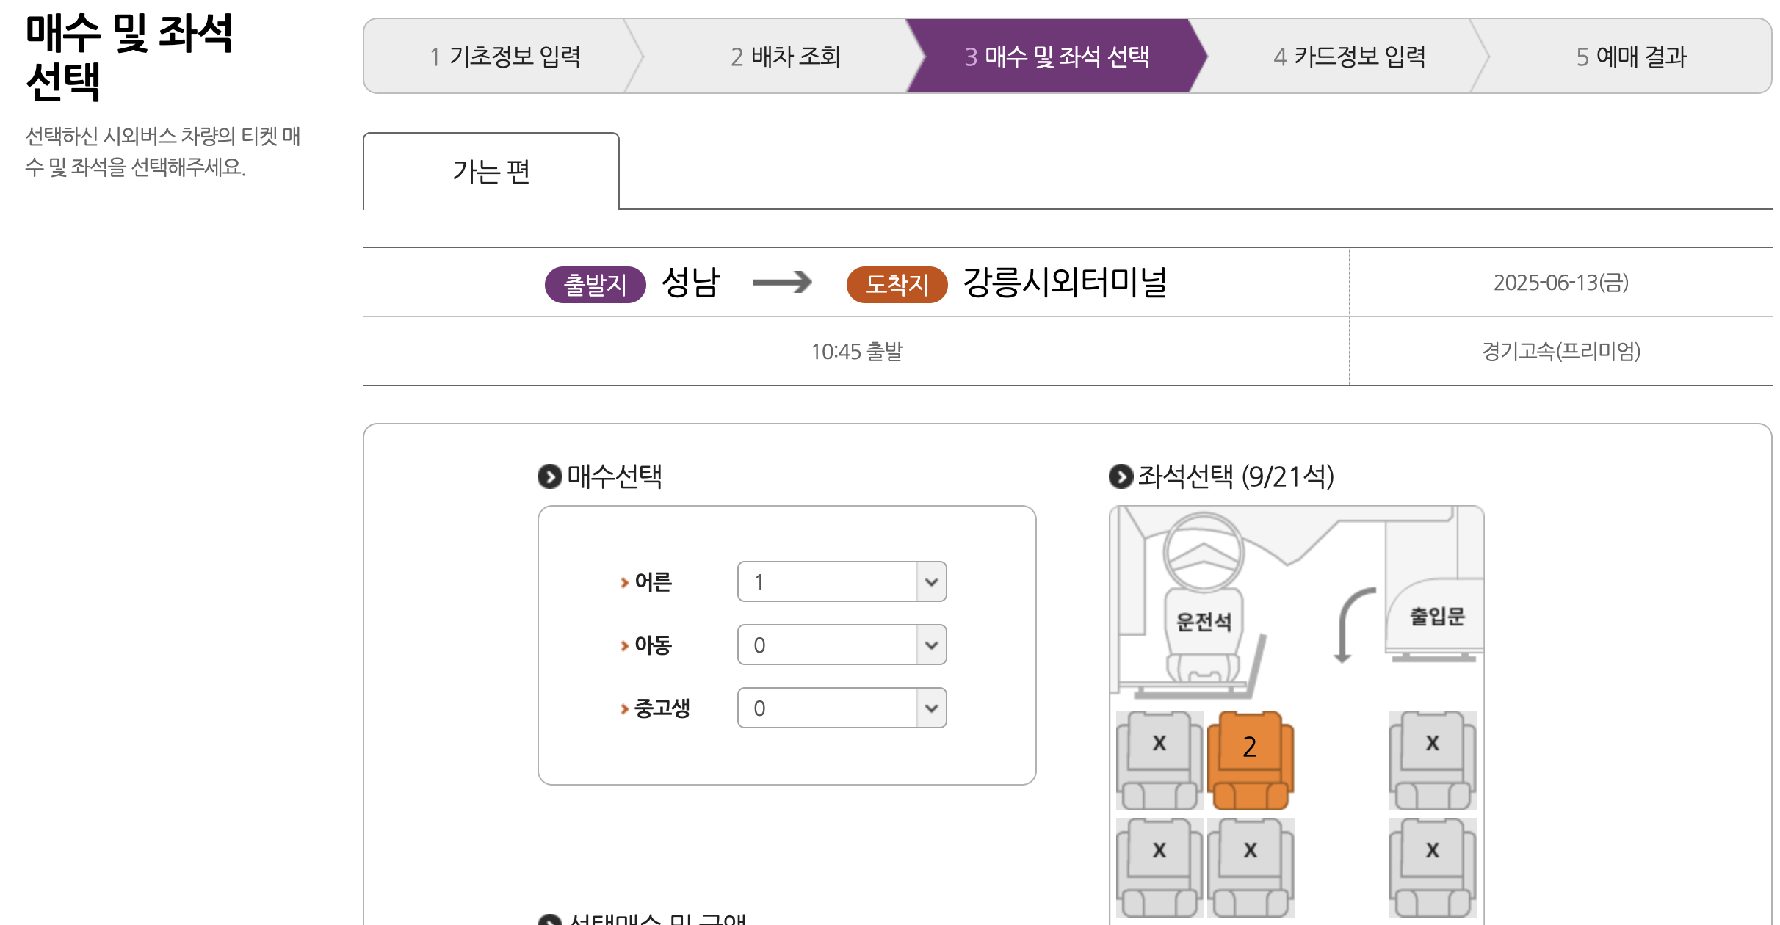This screenshot has height=925, width=1780.
Task: Click the purple step 3 매수 및 좌석 선택 indicator
Action: coord(1057,56)
